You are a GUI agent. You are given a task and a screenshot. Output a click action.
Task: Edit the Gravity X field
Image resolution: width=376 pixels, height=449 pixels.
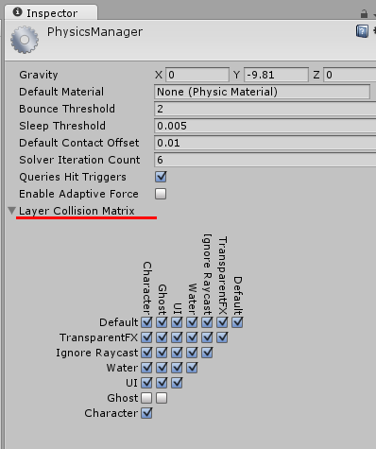point(197,75)
